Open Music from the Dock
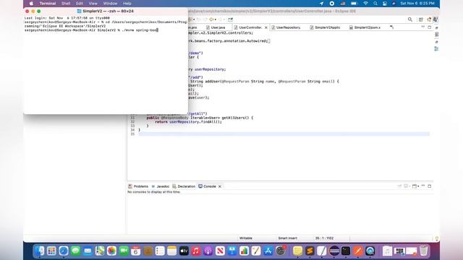 pos(196,251)
